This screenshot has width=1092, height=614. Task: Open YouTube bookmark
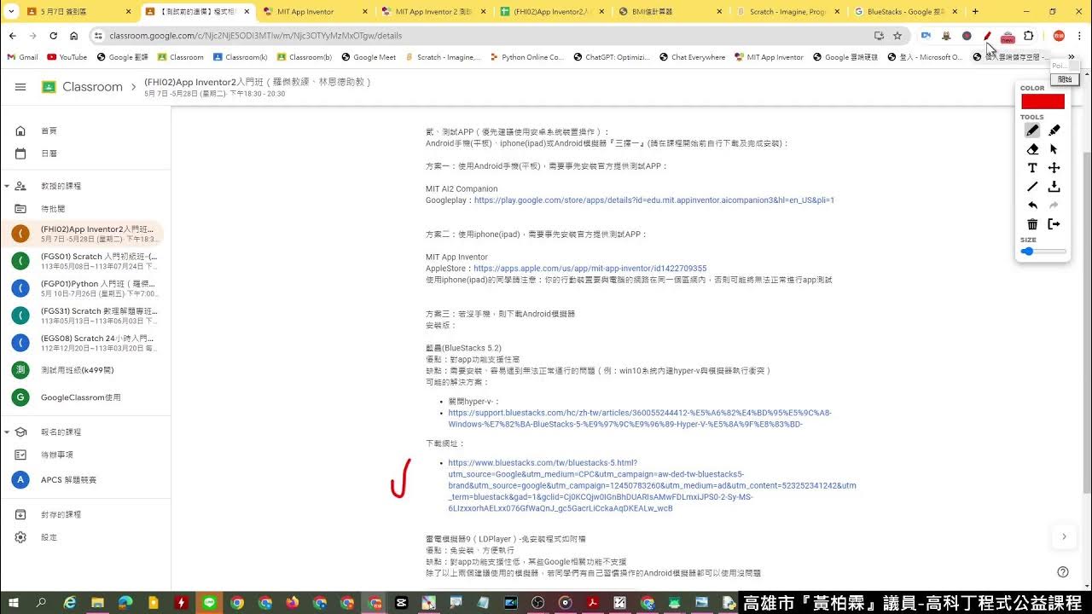67,57
